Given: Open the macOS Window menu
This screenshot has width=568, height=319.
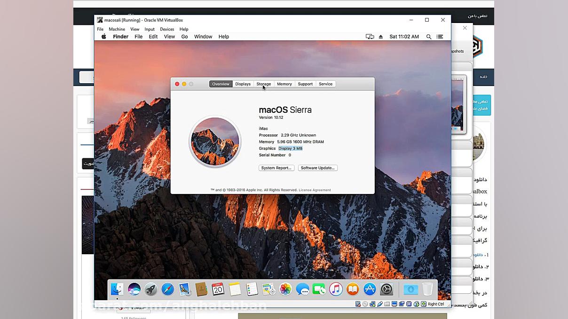Looking at the screenshot, I should [x=203, y=37].
